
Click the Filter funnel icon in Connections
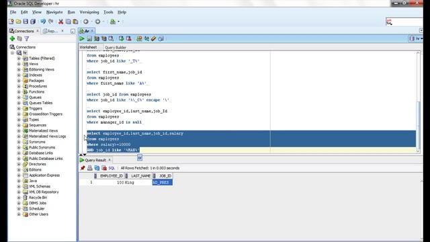click(x=27, y=39)
